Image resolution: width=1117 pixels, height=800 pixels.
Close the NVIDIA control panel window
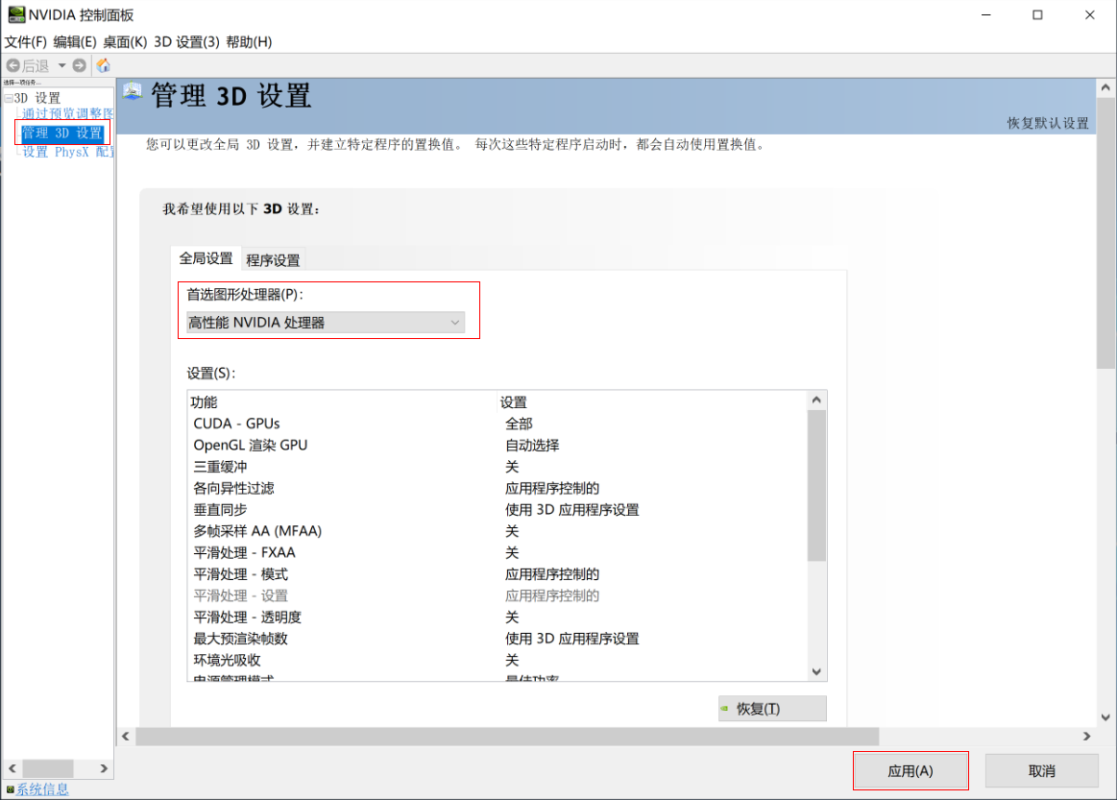pos(1090,15)
